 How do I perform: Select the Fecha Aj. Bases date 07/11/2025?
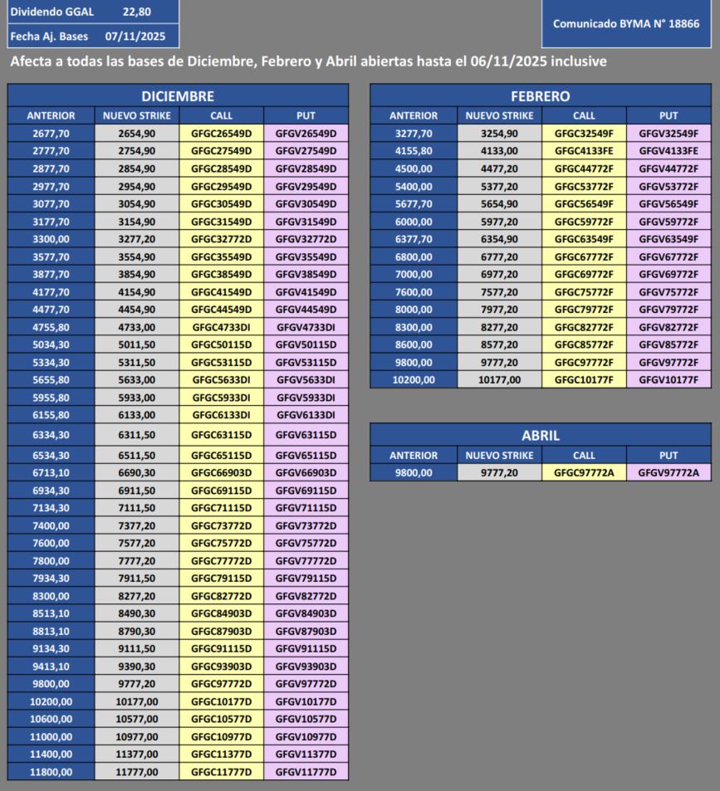(x=130, y=36)
